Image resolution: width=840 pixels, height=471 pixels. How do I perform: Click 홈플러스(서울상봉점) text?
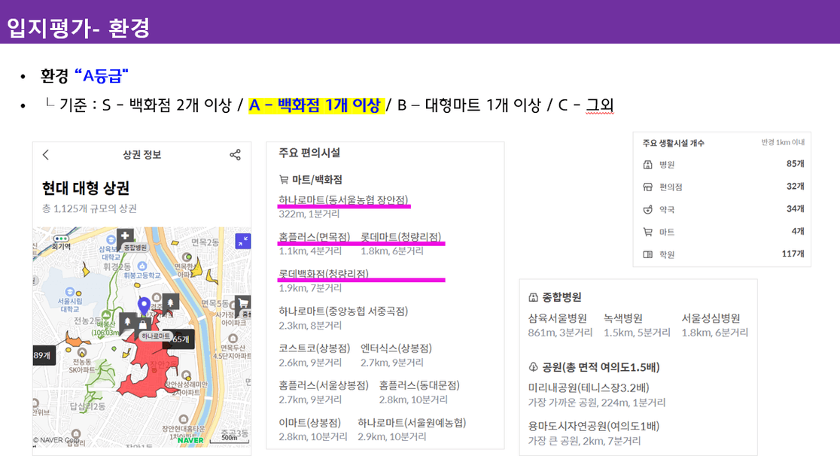(324, 384)
